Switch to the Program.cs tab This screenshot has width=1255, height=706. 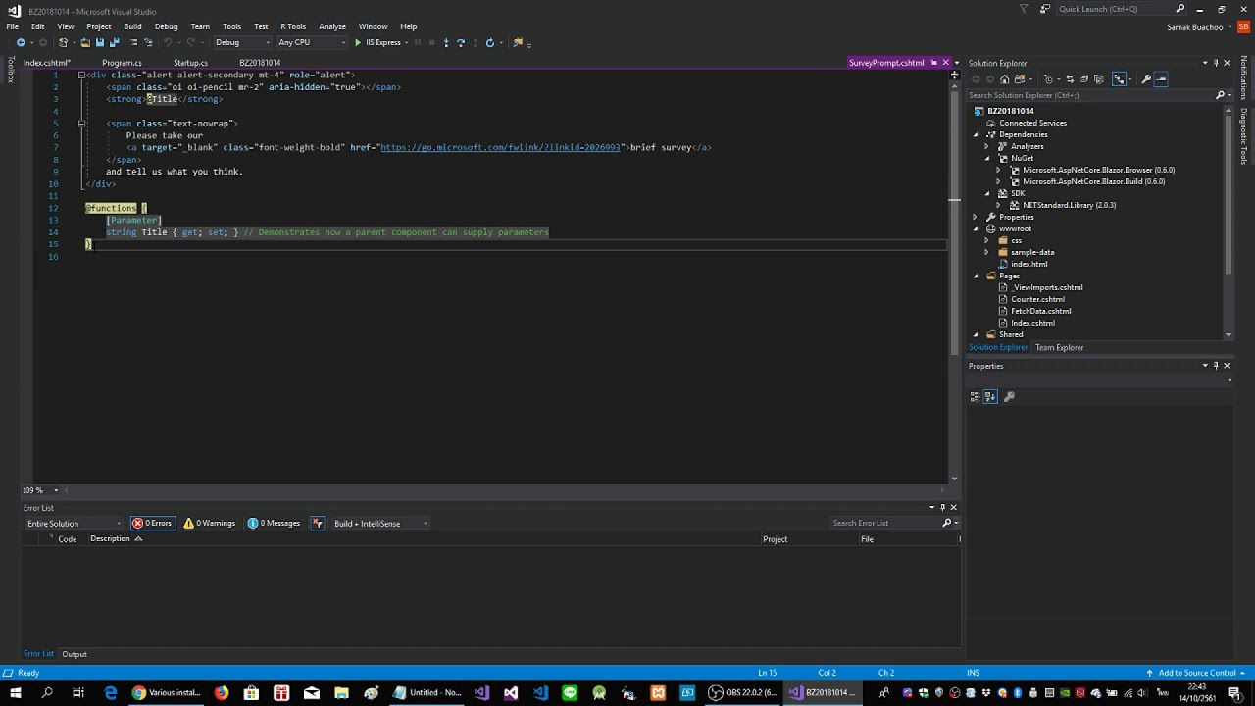coord(122,63)
